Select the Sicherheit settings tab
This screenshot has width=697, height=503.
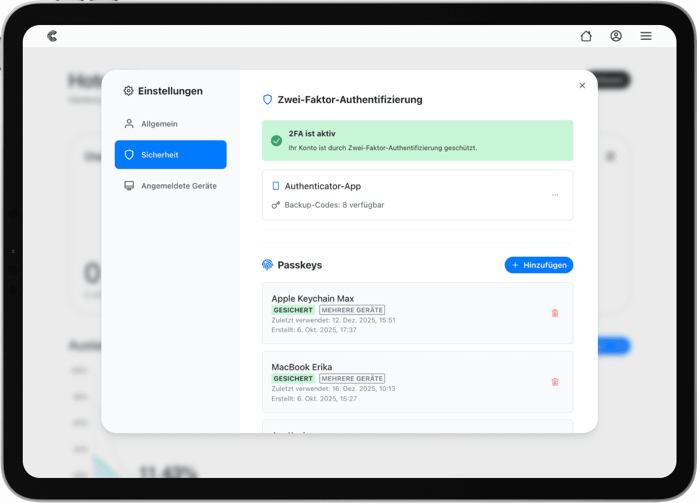click(x=170, y=155)
